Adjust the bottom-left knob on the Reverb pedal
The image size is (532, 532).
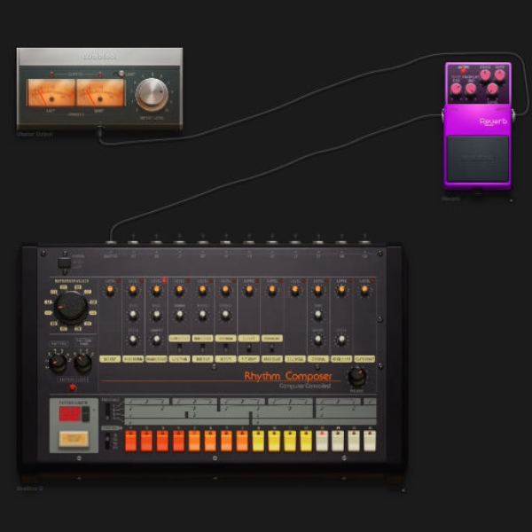[x=456, y=90]
